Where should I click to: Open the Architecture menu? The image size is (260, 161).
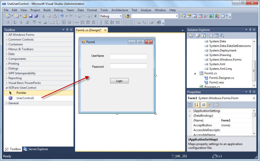pos(120,10)
